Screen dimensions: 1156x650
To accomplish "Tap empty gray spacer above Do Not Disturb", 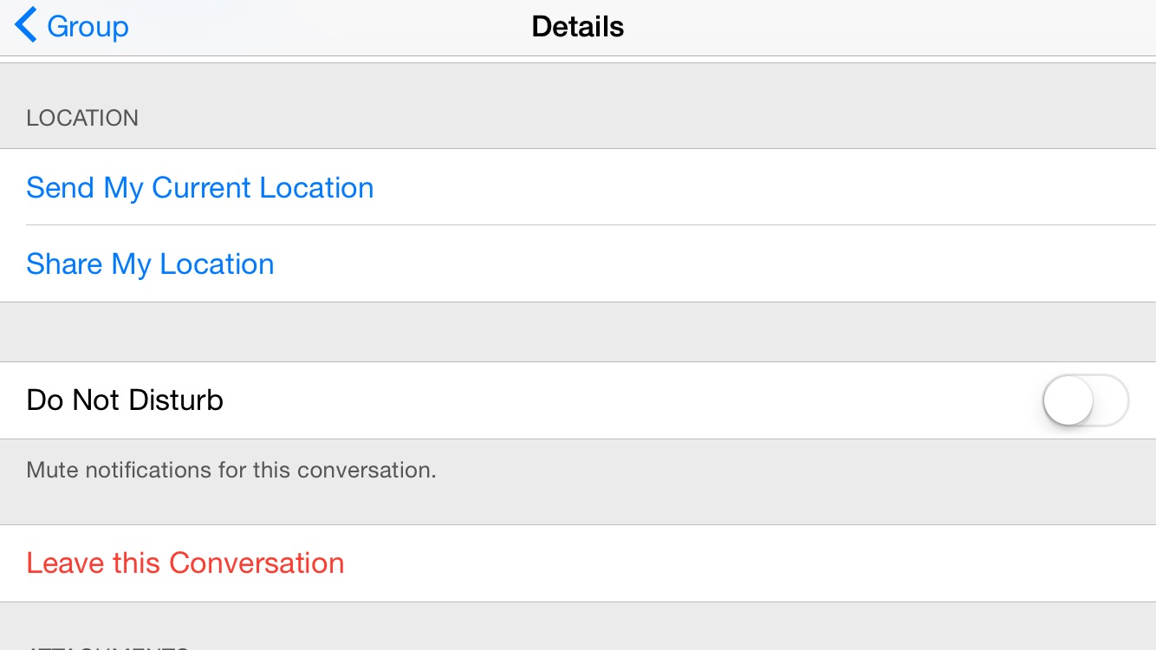I will coord(578,332).
